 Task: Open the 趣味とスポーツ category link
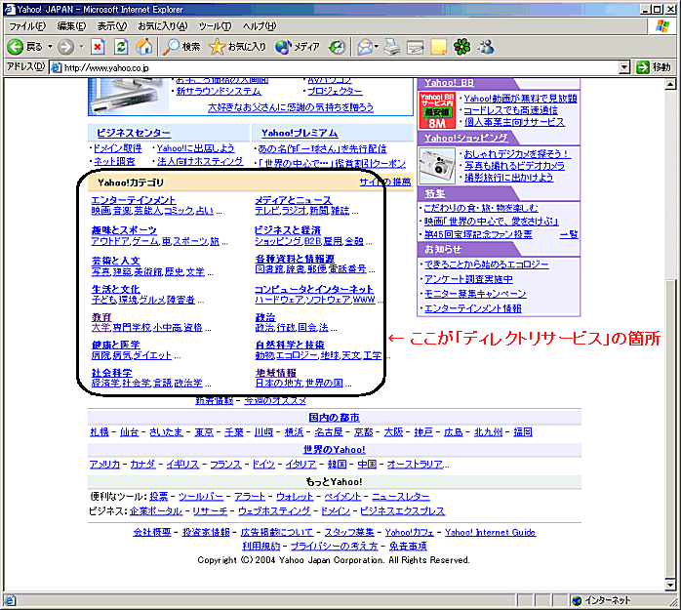124,230
